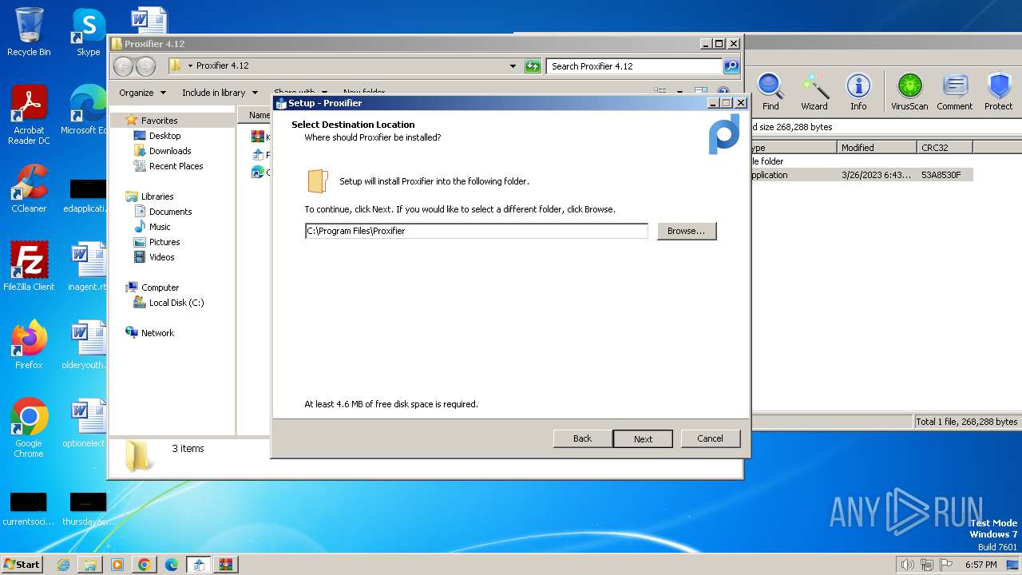Select Computer in navigation pane
This screenshot has width=1022, height=575.
point(160,287)
